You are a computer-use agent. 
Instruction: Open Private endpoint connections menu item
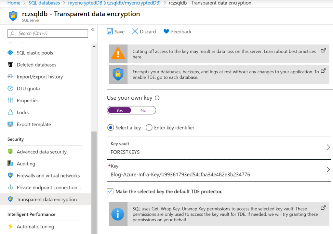(49, 188)
